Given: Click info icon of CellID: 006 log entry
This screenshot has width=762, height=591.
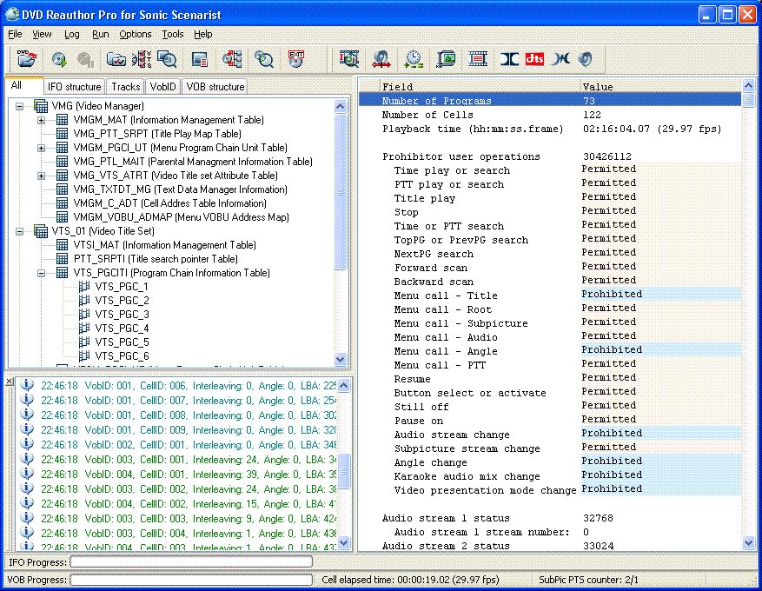Looking at the screenshot, I should point(27,385).
